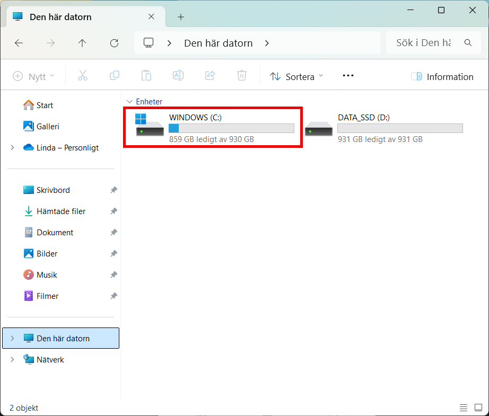The height and width of the screenshot is (416, 489).
Task: Open the Sortera dropdown menu
Action: pos(296,76)
